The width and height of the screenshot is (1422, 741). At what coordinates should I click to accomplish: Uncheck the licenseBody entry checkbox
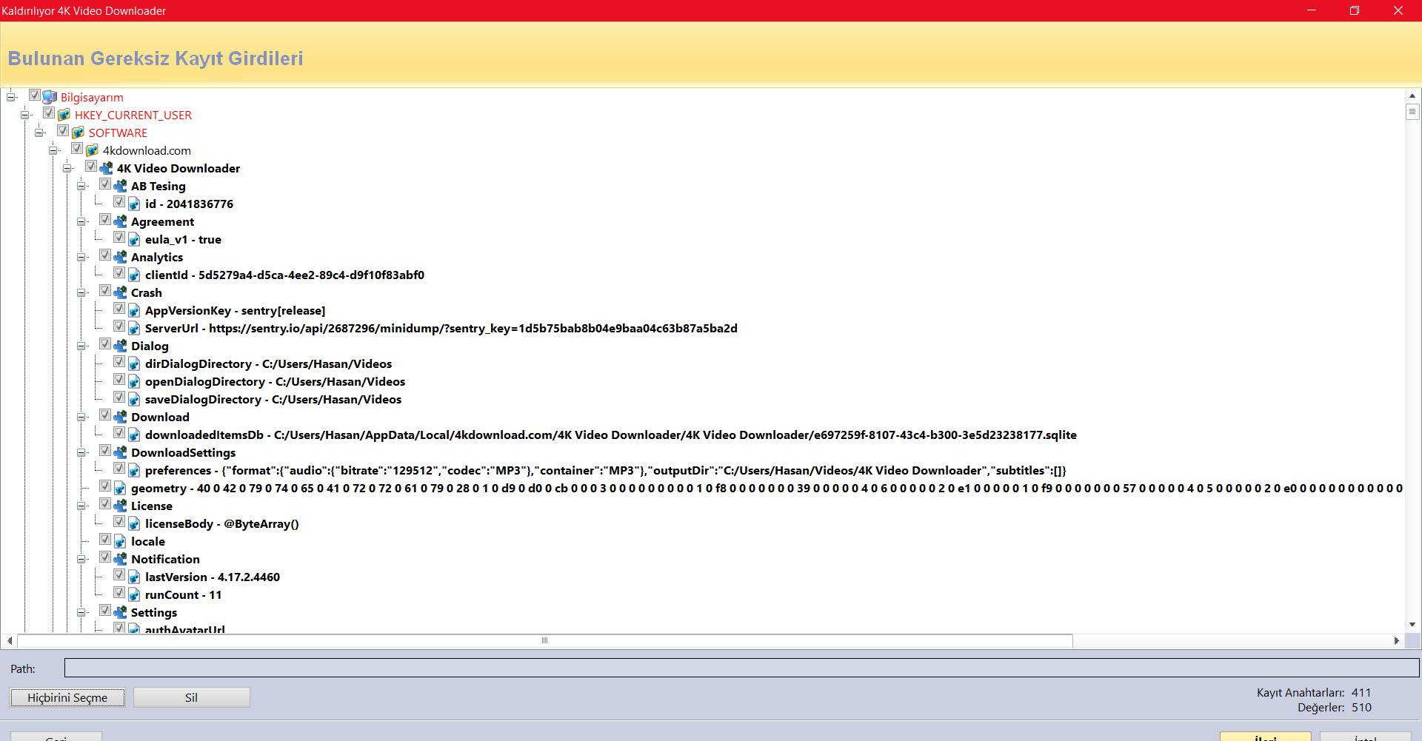click(x=119, y=521)
